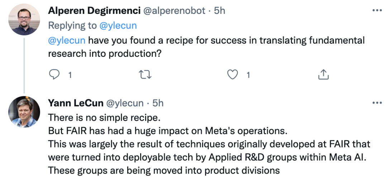Open Alperen's tweet asking about recipe for success
This screenshot has height=181, width=387.
[x=206, y=46]
